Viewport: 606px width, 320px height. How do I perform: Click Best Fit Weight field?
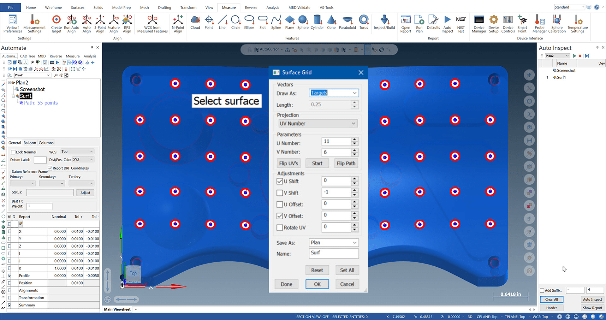[x=39, y=206]
